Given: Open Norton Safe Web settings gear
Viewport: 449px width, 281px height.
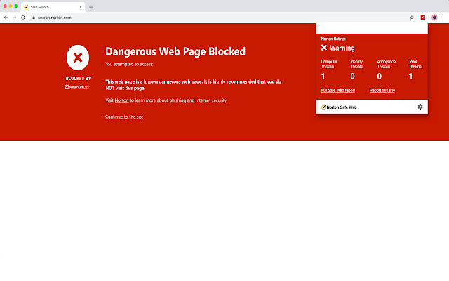Looking at the screenshot, I should point(420,107).
